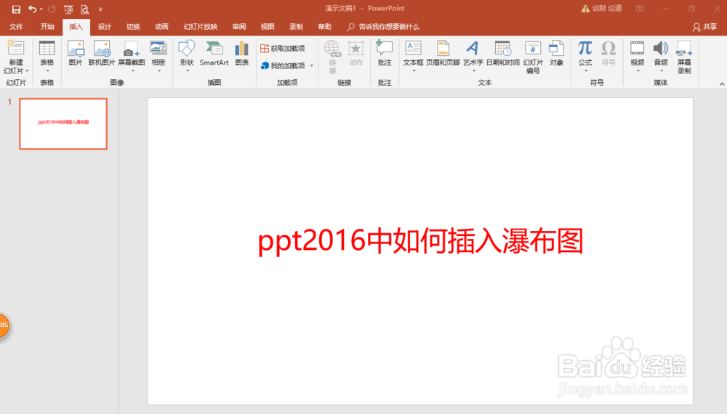Expand the 公式 equation dropdown arrow
Viewport: 727px width, 414px height.
click(x=585, y=71)
